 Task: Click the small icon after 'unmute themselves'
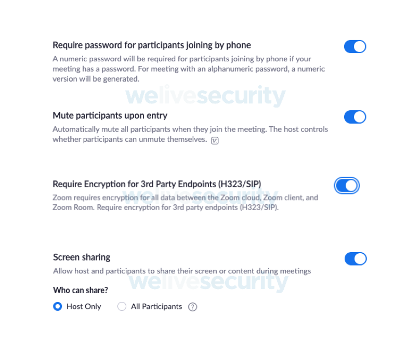[x=215, y=140]
